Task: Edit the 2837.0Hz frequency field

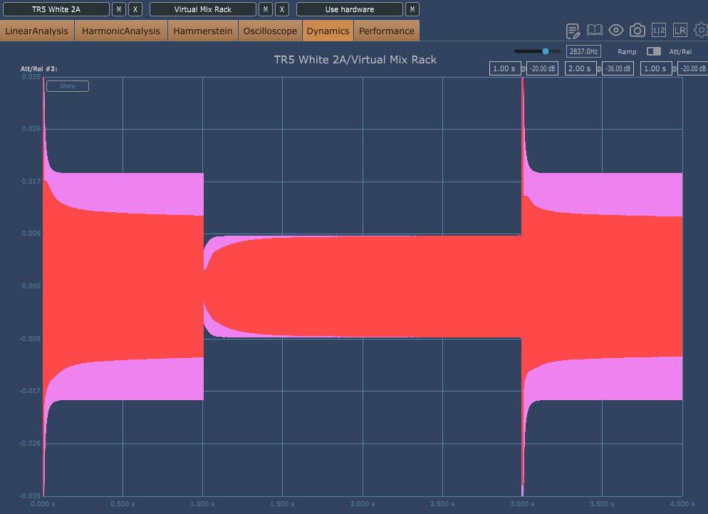Action: tap(583, 51)
